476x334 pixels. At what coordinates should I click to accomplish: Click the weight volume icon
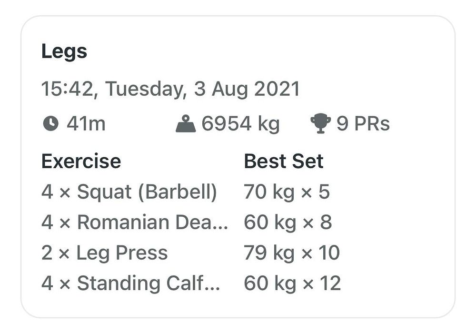186,124
